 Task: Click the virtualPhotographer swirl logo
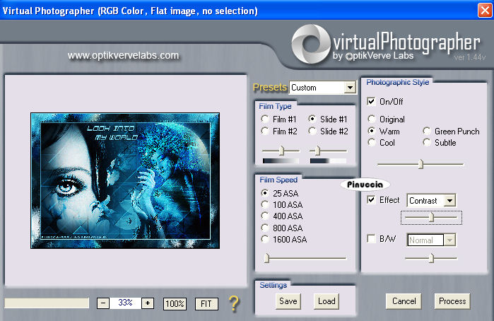tap(311, 44)
